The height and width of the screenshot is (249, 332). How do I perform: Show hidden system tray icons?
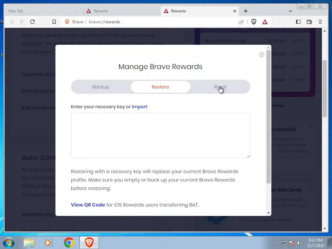click(x=276, y=243)
